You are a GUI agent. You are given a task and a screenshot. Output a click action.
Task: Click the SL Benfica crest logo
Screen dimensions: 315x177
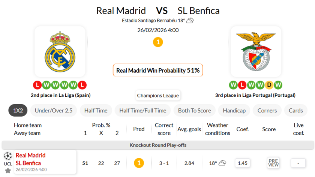pos(256,52)
